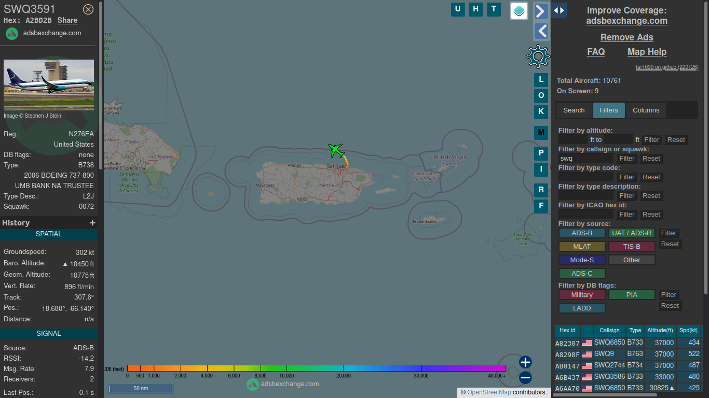This screenshot has height=398, width=709.
Task: Toggle the UAT / ADS-R source filter
Action: 632,233
